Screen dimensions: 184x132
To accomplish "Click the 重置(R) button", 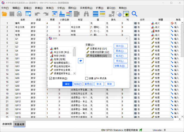I will [x=88, y=84].
